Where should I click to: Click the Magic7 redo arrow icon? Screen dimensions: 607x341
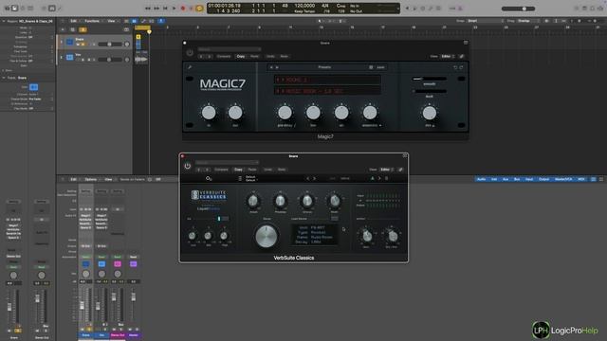[x=462, y=67]
